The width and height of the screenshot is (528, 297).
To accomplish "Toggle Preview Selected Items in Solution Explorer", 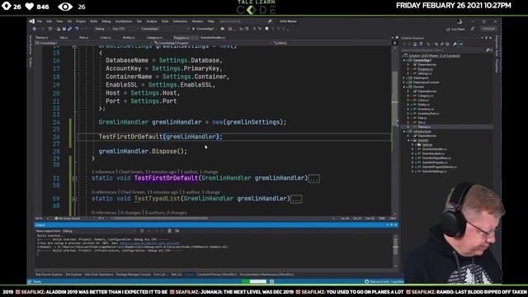I will (x=460, y=44).
